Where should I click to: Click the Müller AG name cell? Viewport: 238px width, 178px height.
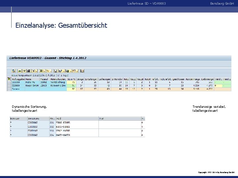point(32,82)
